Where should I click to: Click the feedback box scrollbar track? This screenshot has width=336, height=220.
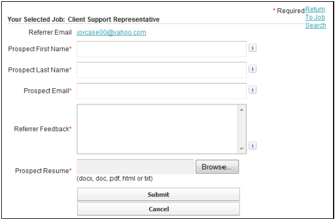click(x=242, y=129)
